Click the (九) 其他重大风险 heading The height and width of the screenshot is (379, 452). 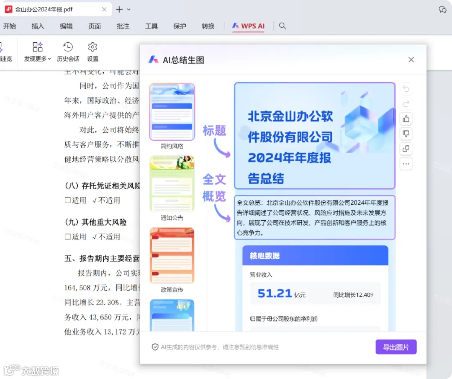(96, 222)
